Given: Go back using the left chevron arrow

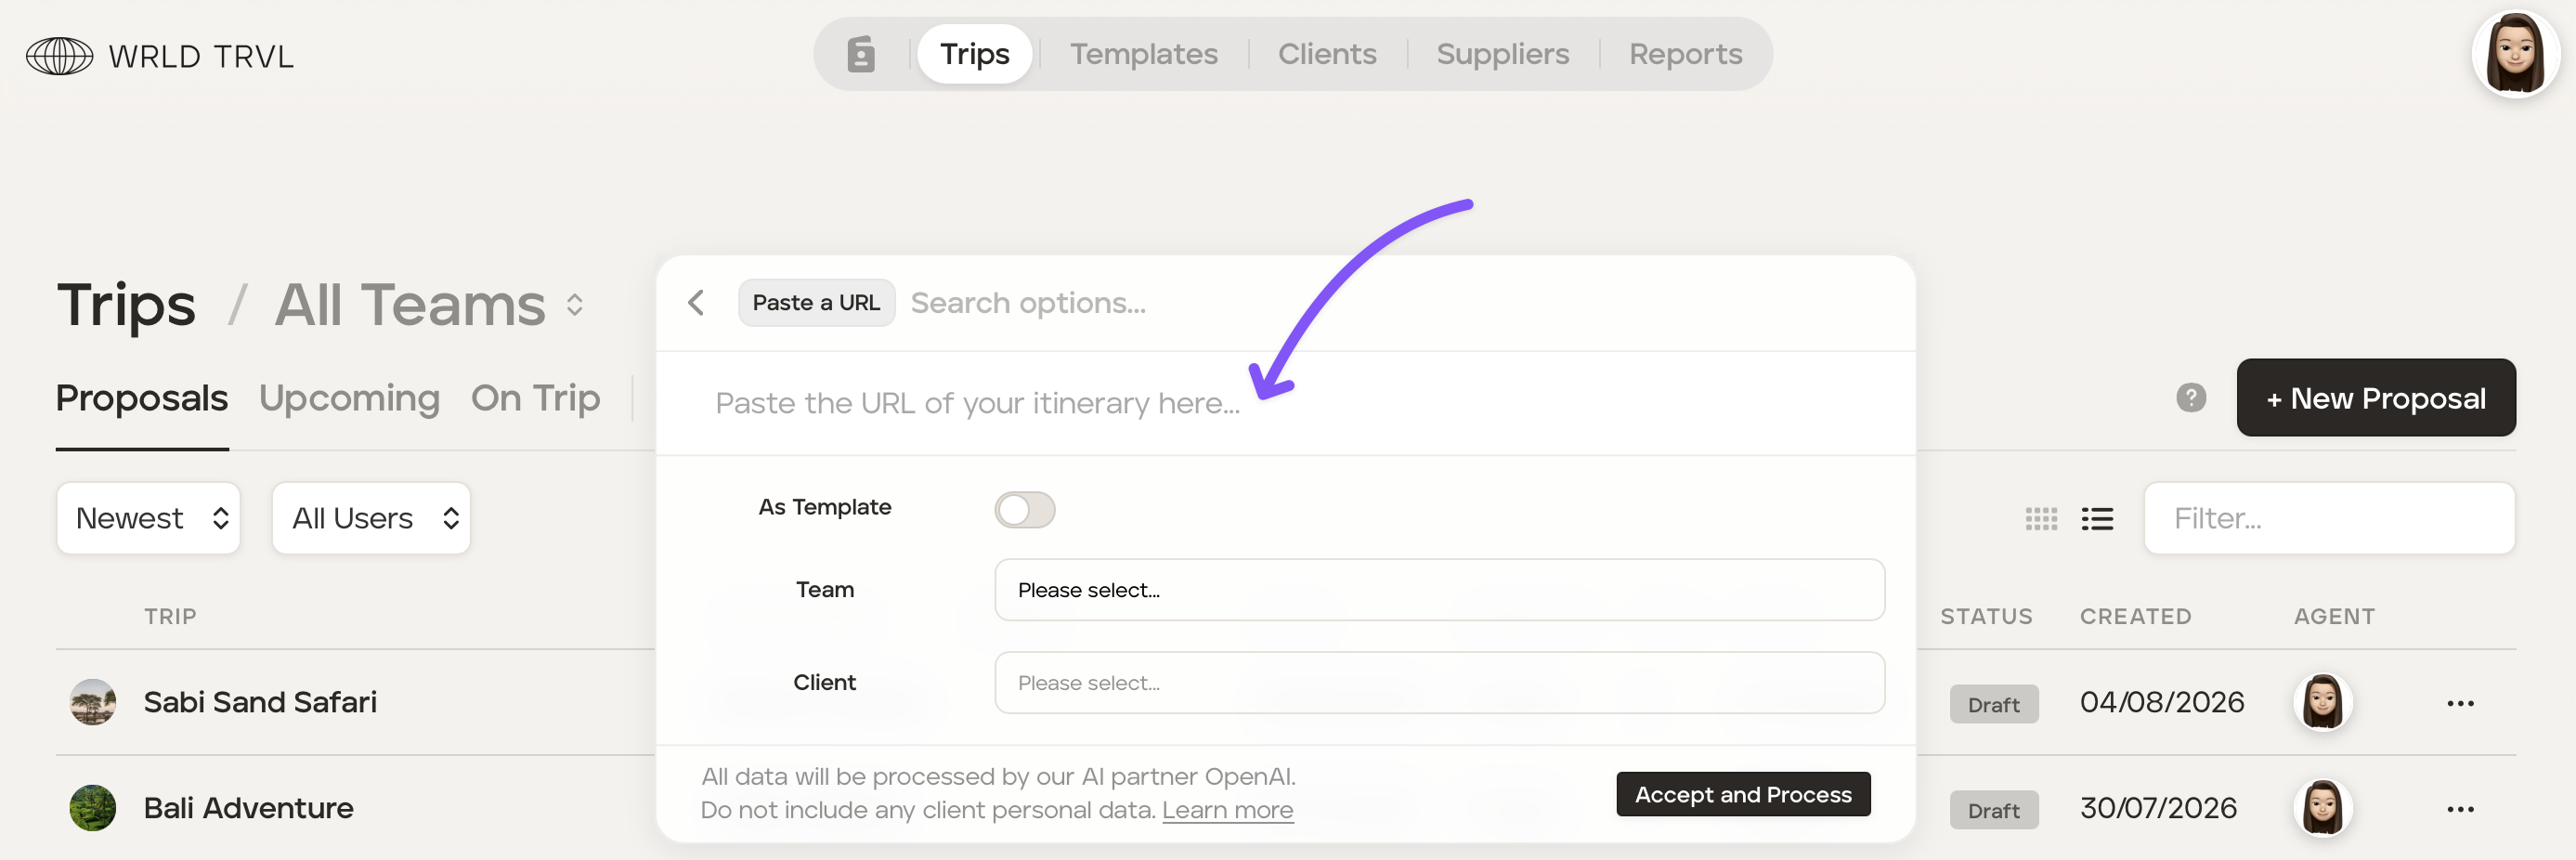Looking at the screenshot, I should pyautogui.click(x=697, y=303).
